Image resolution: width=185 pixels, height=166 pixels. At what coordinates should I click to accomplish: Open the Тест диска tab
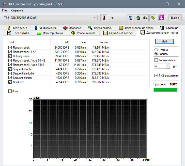[x=17, y=28]
